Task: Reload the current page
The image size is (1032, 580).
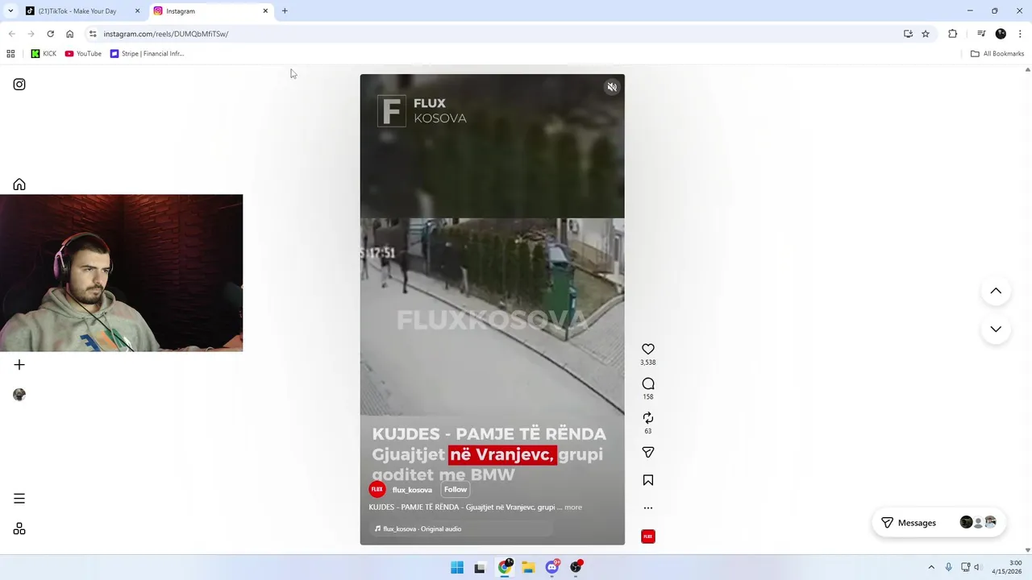Action: 50,34
